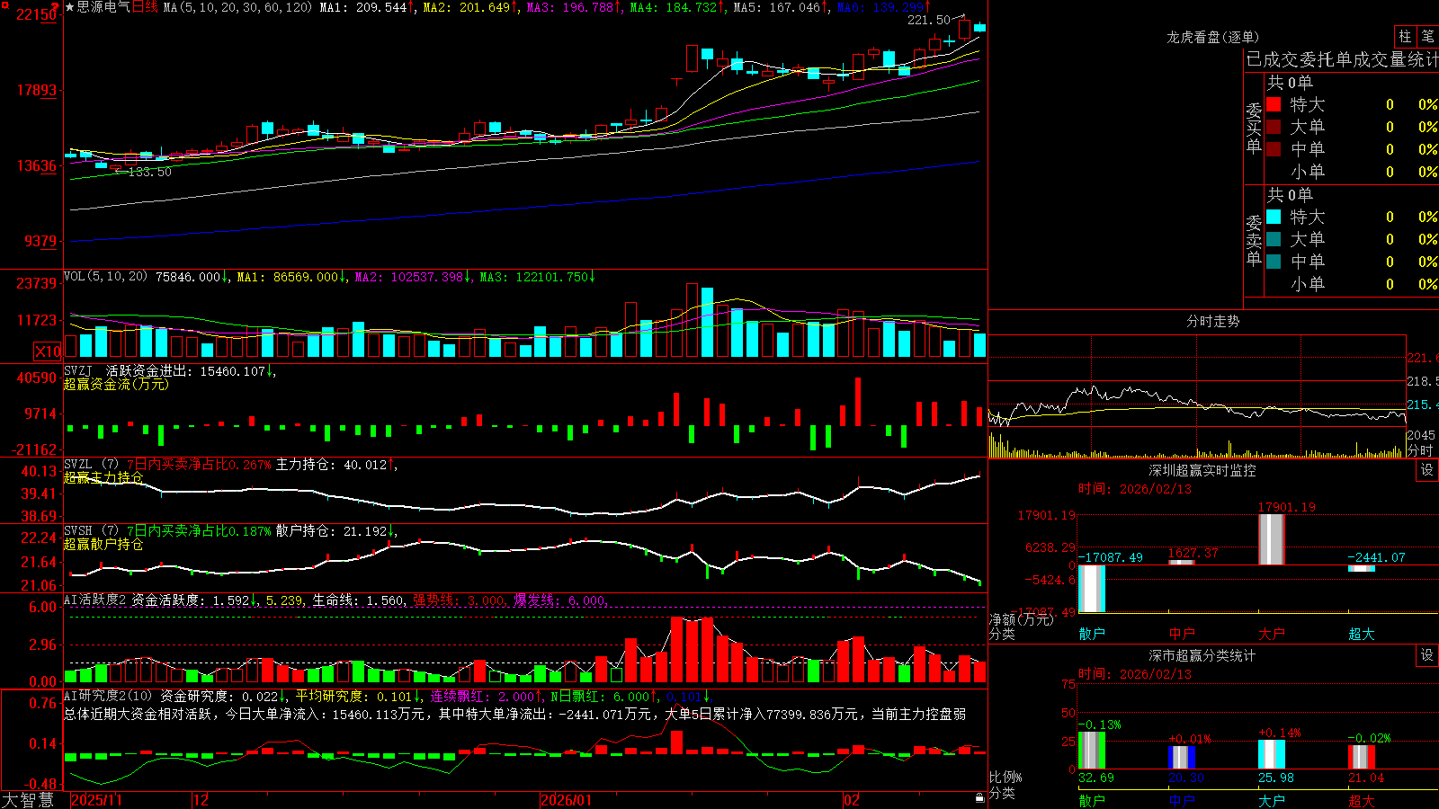Click the 221.50 high price label

coord(928,20)
